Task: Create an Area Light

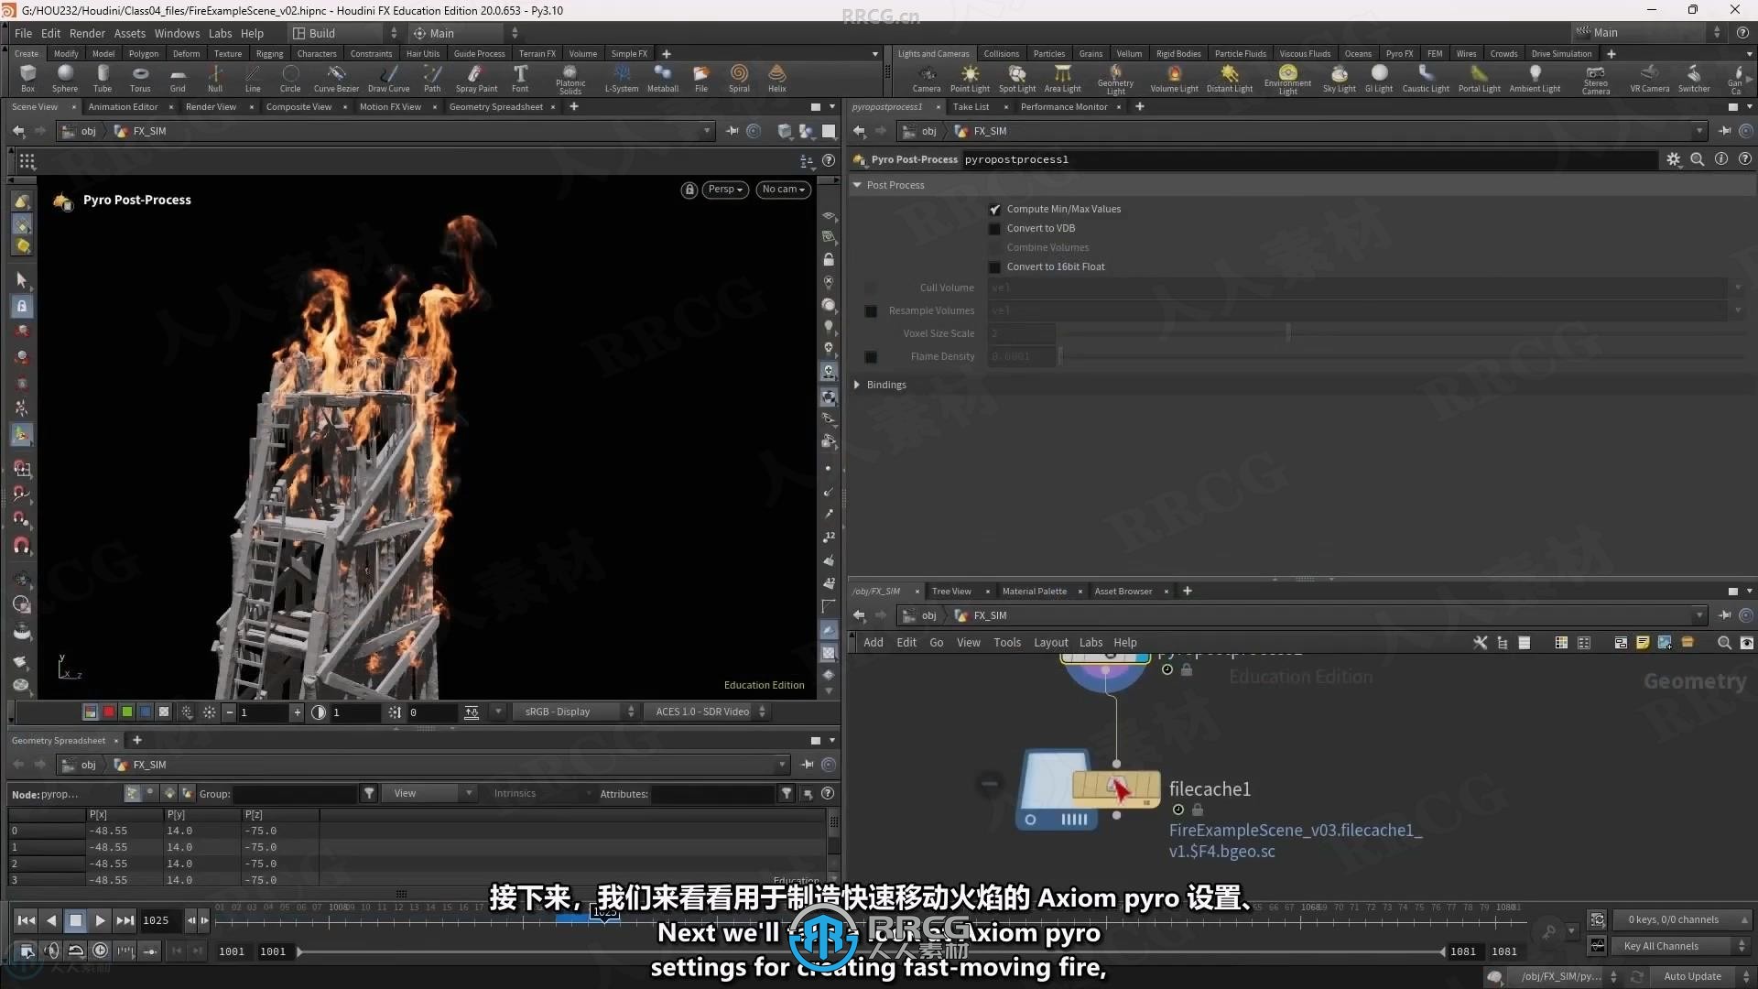Action: [x=1062, y=78]
